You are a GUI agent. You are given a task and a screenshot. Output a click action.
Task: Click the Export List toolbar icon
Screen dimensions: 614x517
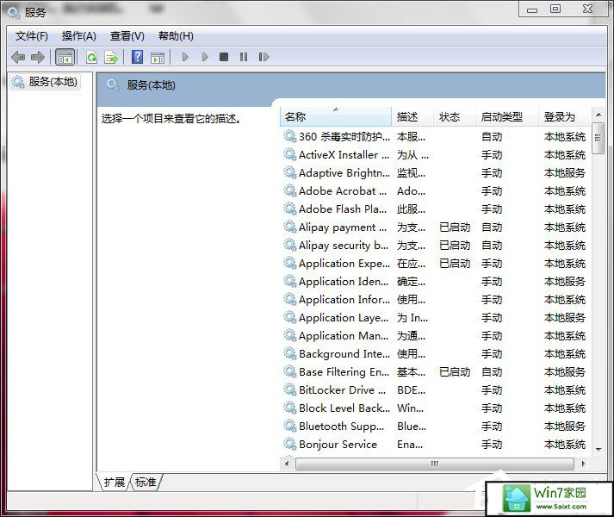112,57
